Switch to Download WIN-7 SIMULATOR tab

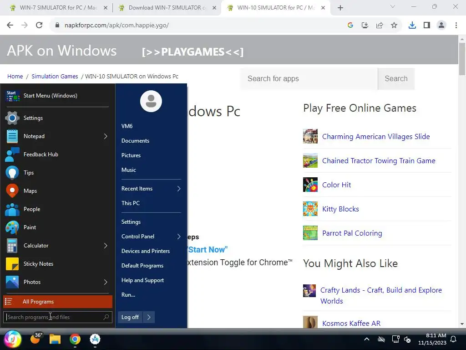click(167, 8)
